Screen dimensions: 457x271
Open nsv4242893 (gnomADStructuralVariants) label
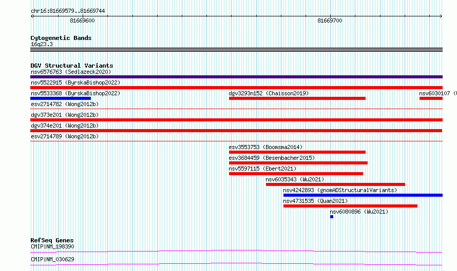[340, 190]
